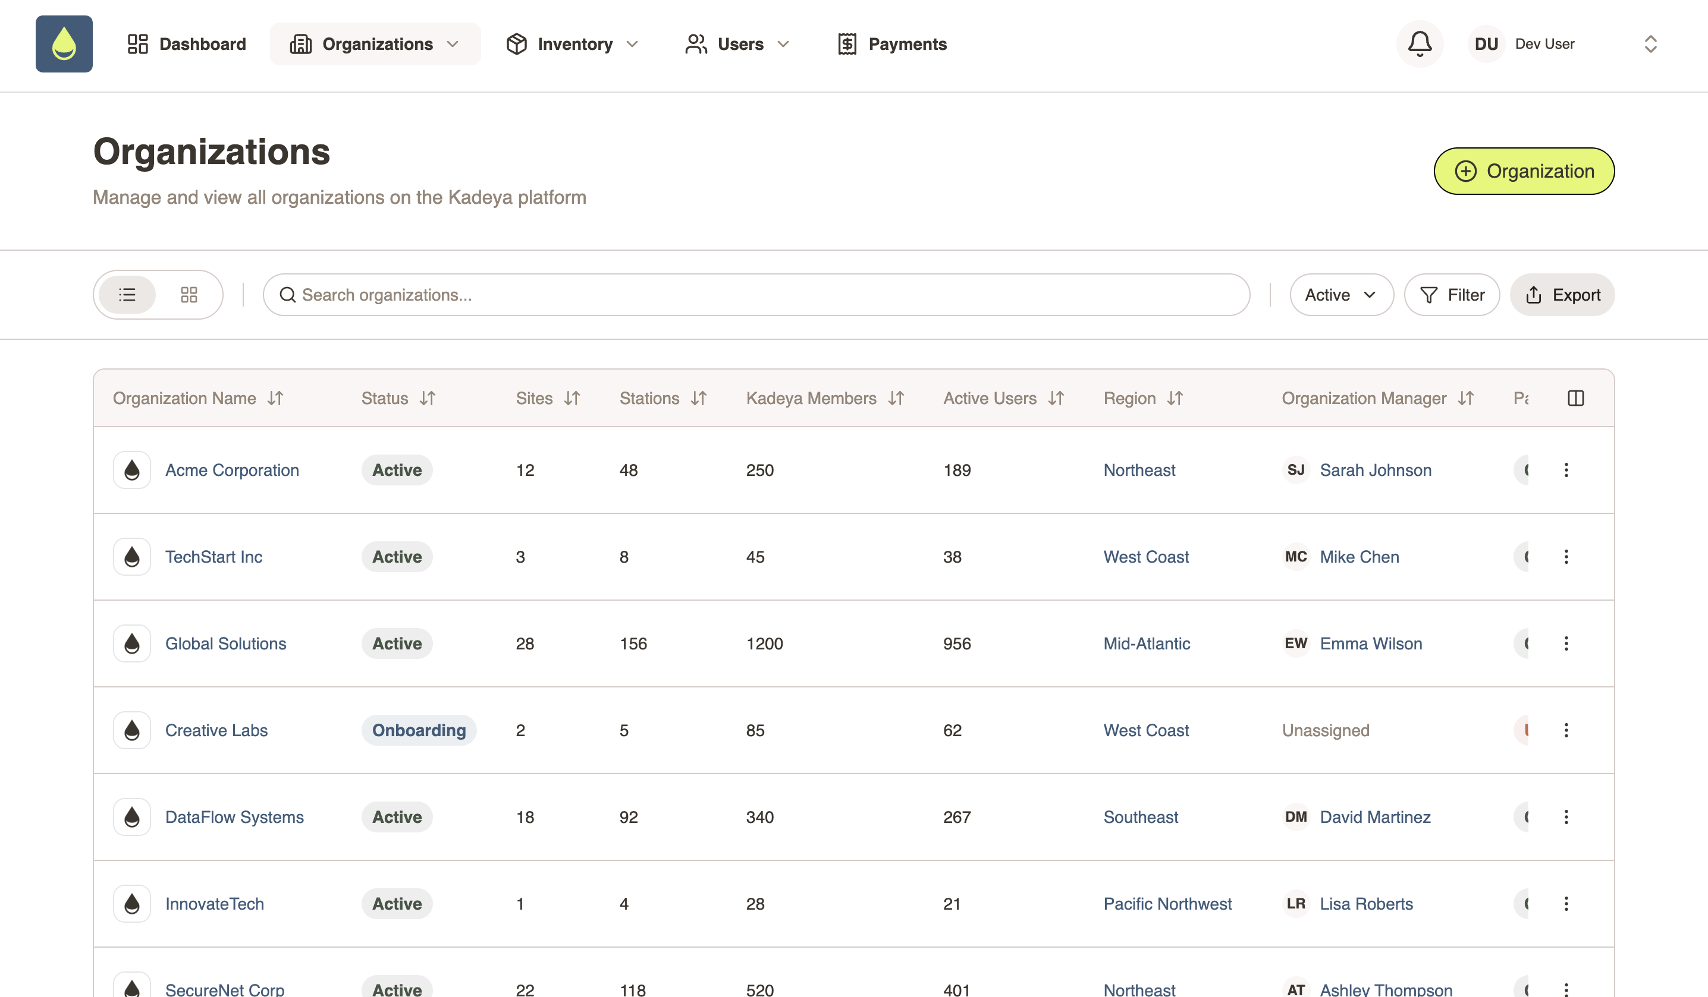Export the organizations list
The height and width of the screenshot is (997, 1708).
click(x=1562, y=295)
